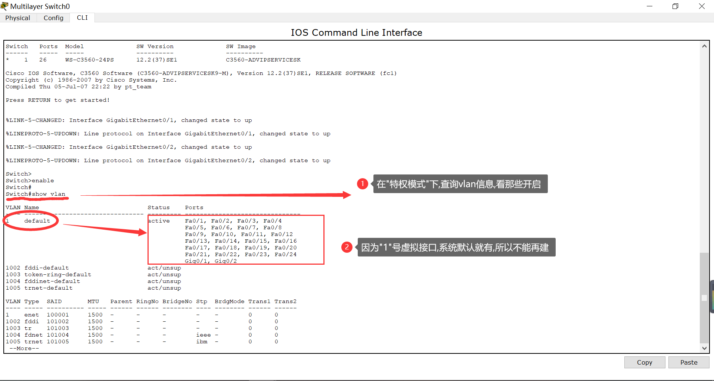
Task: Click the 'WS-C3560-24PS' model text
Action: (x=90, y=60)
